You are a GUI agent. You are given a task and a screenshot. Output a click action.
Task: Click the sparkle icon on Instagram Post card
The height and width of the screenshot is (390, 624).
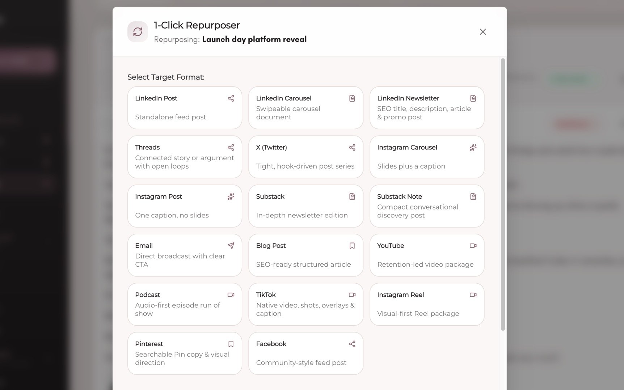click(x=231, y=197)
